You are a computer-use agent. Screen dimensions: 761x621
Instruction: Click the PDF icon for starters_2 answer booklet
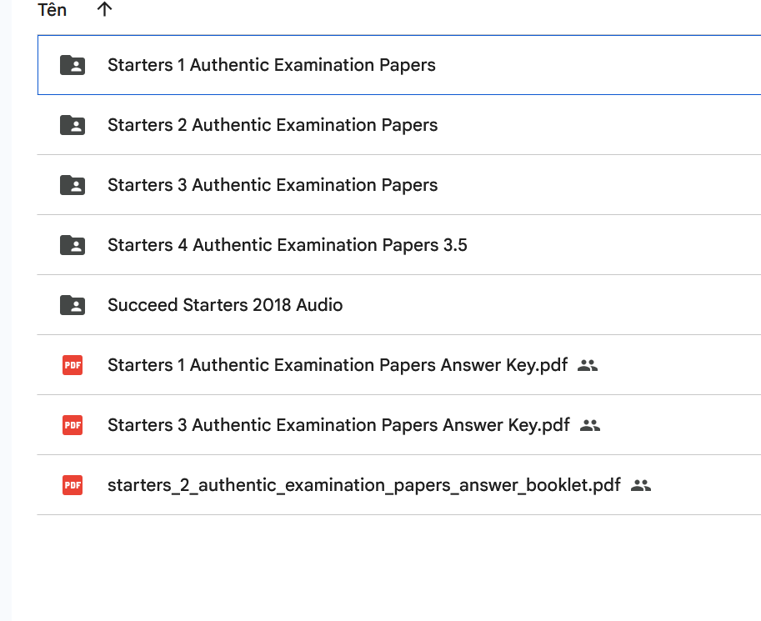(x=73, y=485)
